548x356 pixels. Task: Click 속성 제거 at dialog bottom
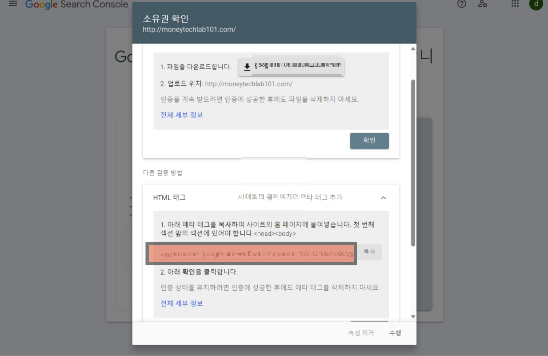(x=361, y=333)
